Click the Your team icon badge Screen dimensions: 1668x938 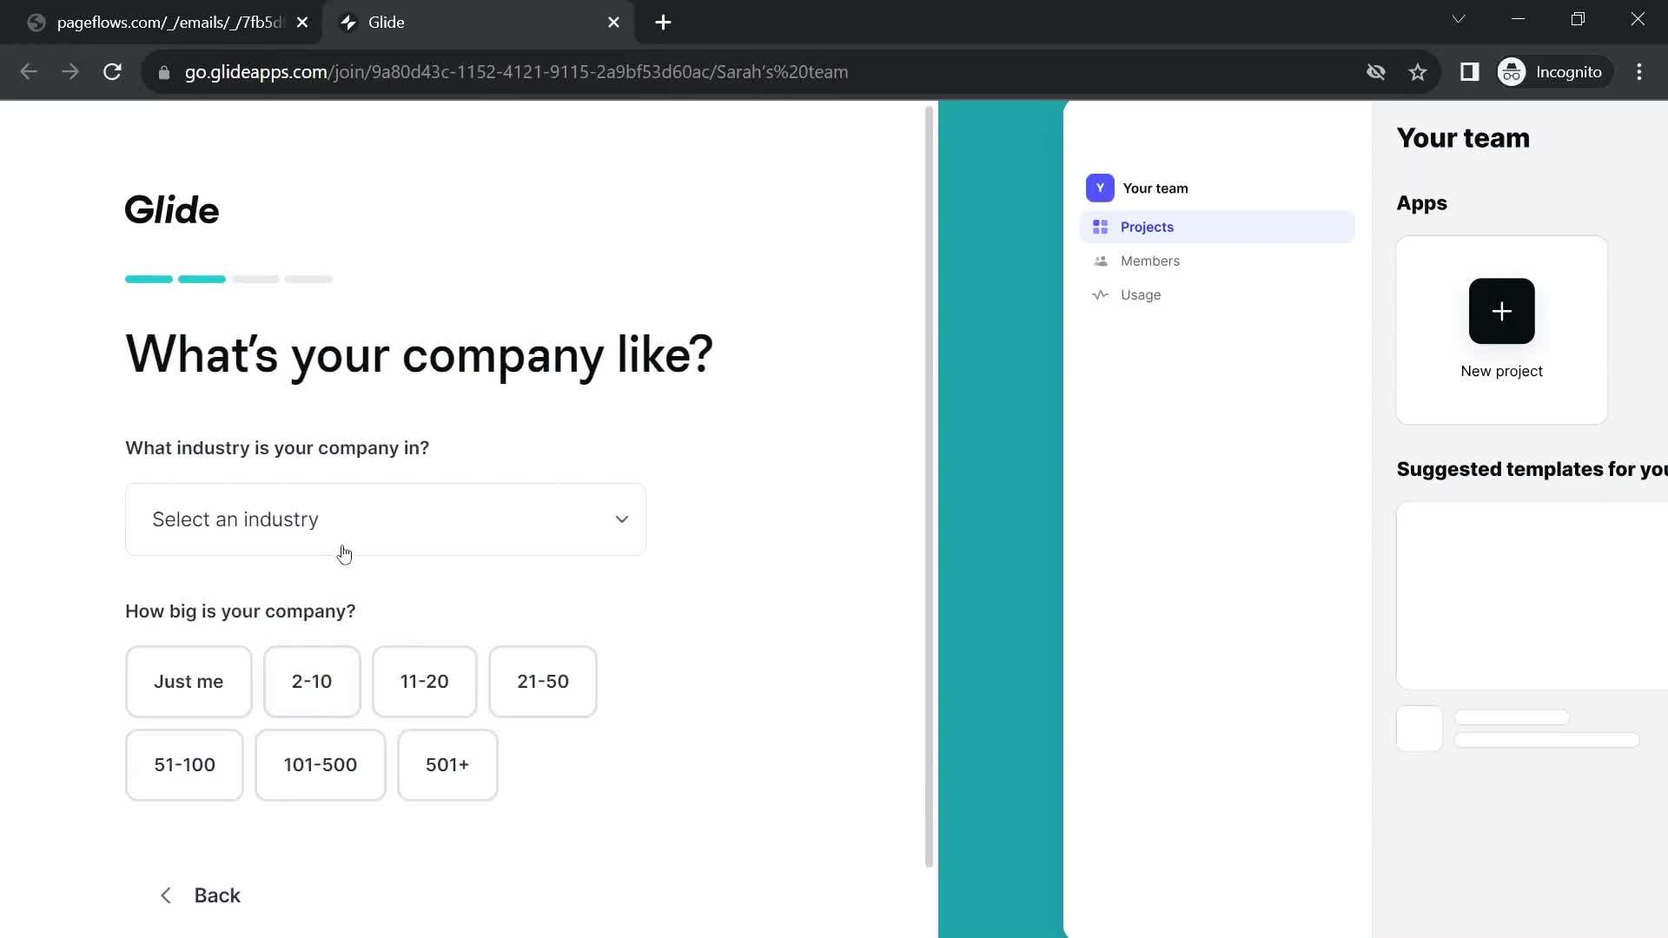[1100, 187]
